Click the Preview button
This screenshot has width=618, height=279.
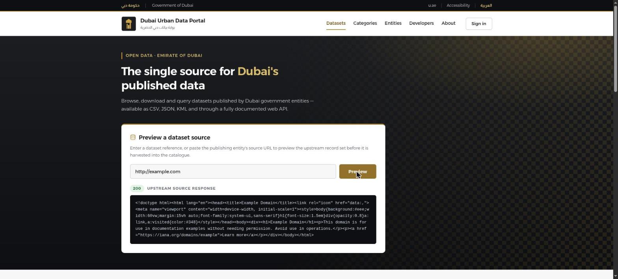(357, 172)
